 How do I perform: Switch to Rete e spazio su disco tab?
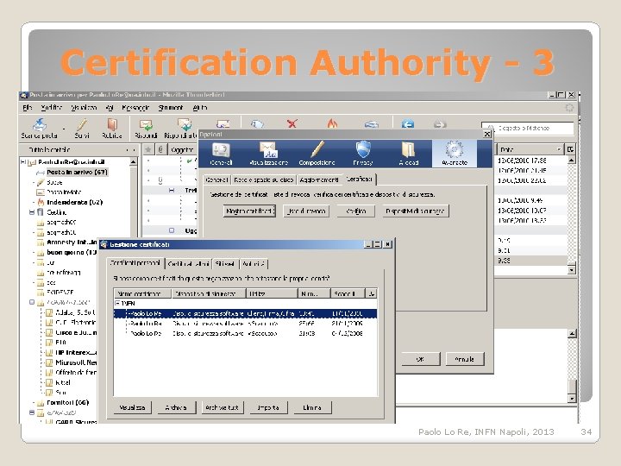click(263, 179)
